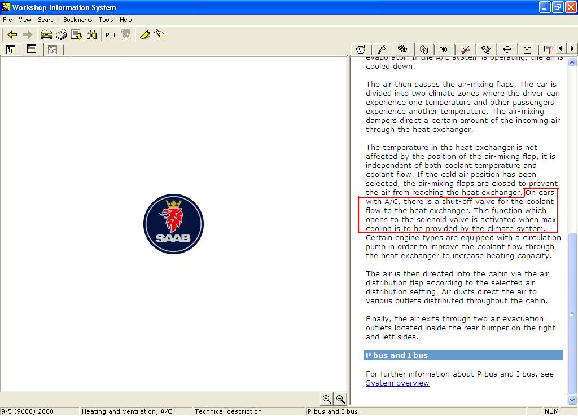Screen dimensions: 578x416
Task: Open search with binoculars icon
Action: click(92, 35)
